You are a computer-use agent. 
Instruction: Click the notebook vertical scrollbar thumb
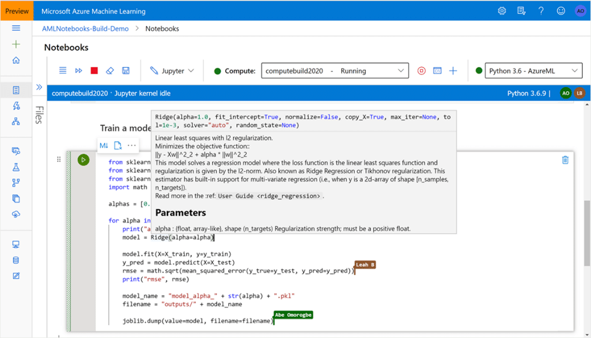(x=587, y=233)
